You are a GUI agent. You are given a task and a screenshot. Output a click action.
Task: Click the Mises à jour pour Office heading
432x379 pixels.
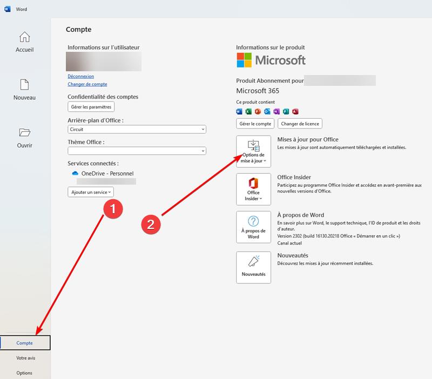308,139
